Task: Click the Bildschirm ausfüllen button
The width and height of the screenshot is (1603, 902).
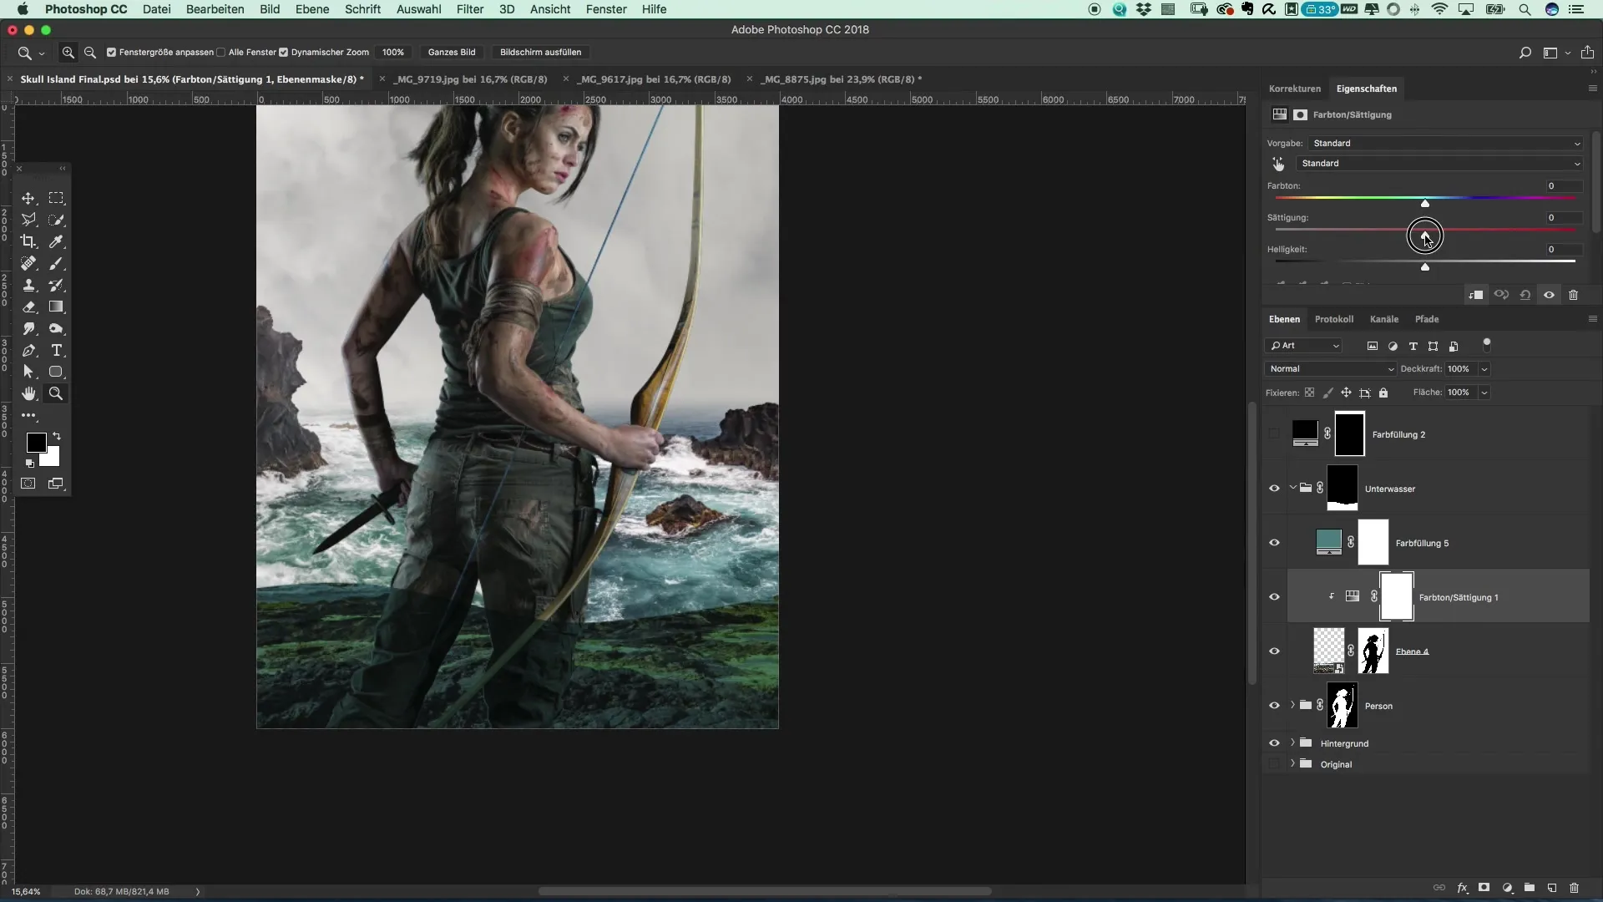Action: 540,52
